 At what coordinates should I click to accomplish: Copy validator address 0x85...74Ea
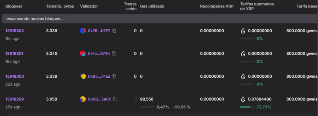(x=114, y=76)
